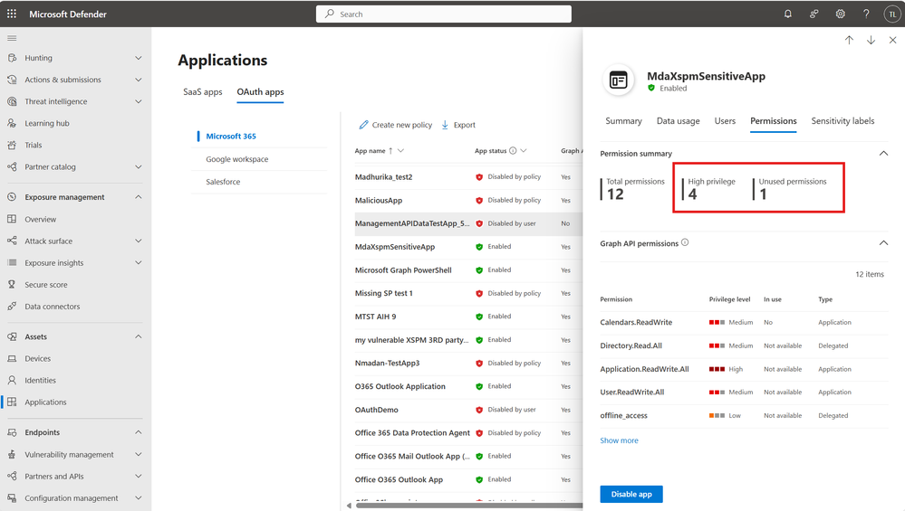Show App status info icon
This screenshot has height=511, width=905.
click(513, 151)
